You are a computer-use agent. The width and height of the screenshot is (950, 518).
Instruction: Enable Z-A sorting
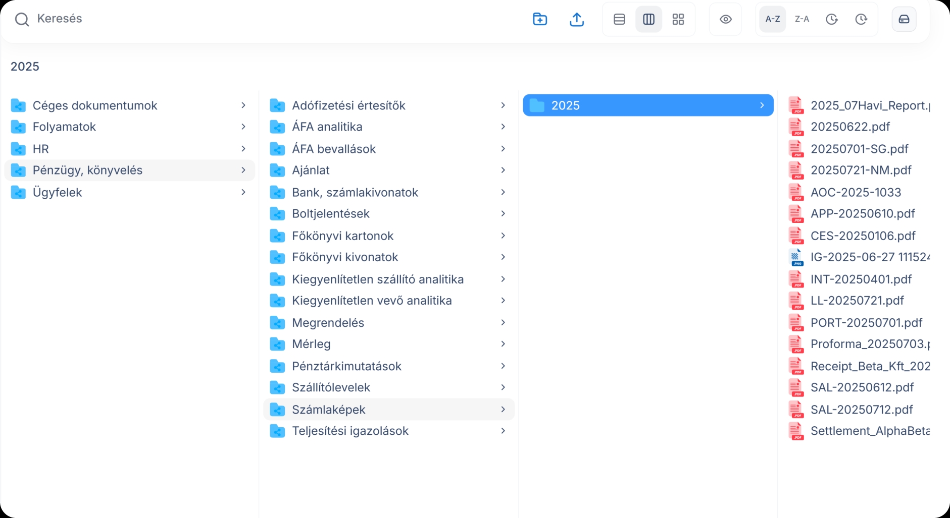pos(802,19)
